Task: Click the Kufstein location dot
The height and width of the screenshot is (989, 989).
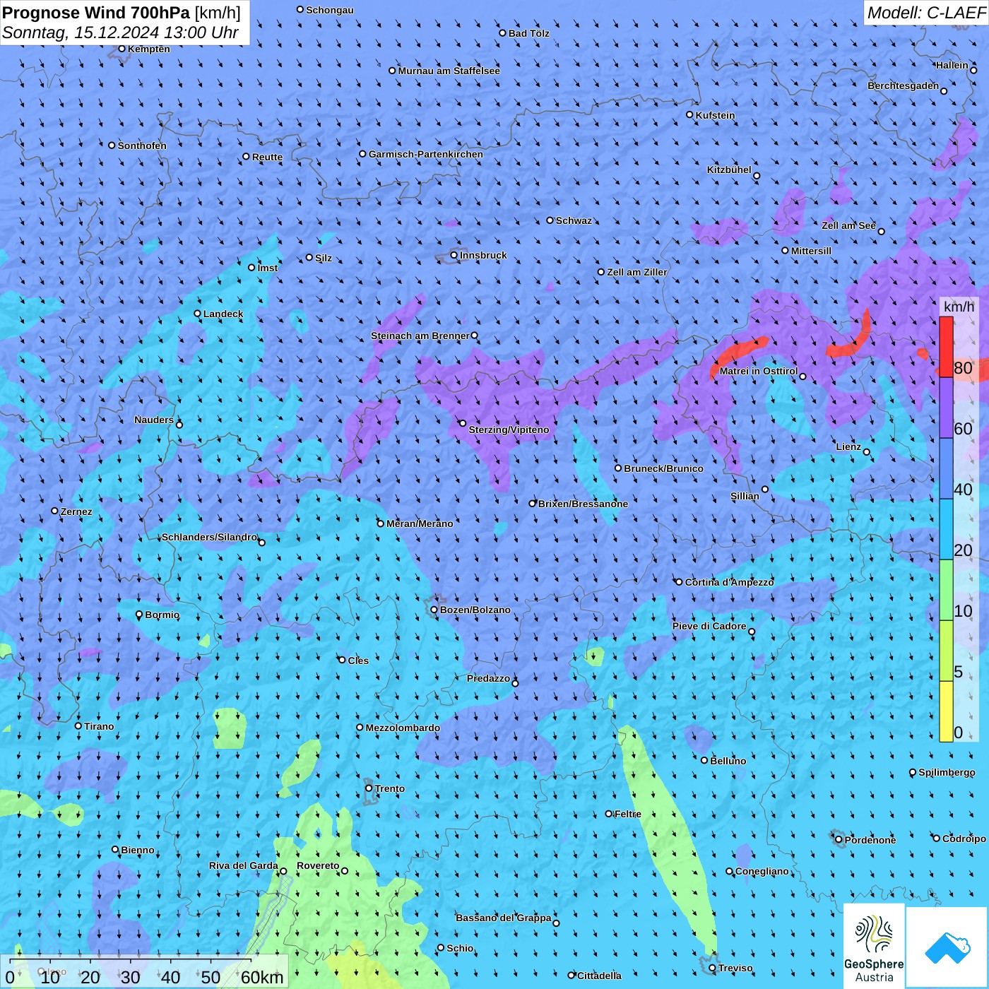Action: 690,114
